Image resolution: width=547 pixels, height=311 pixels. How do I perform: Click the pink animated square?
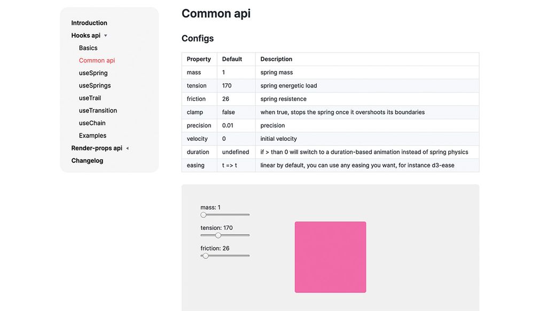[x=330, y=257]
